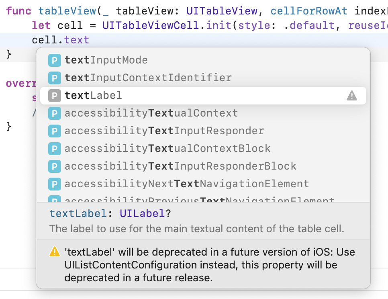Viewport: 388px width, 299px height.
Task: Select the textInputMode completion suggestion
Action: pyautogui.click(x=203, y=60)
